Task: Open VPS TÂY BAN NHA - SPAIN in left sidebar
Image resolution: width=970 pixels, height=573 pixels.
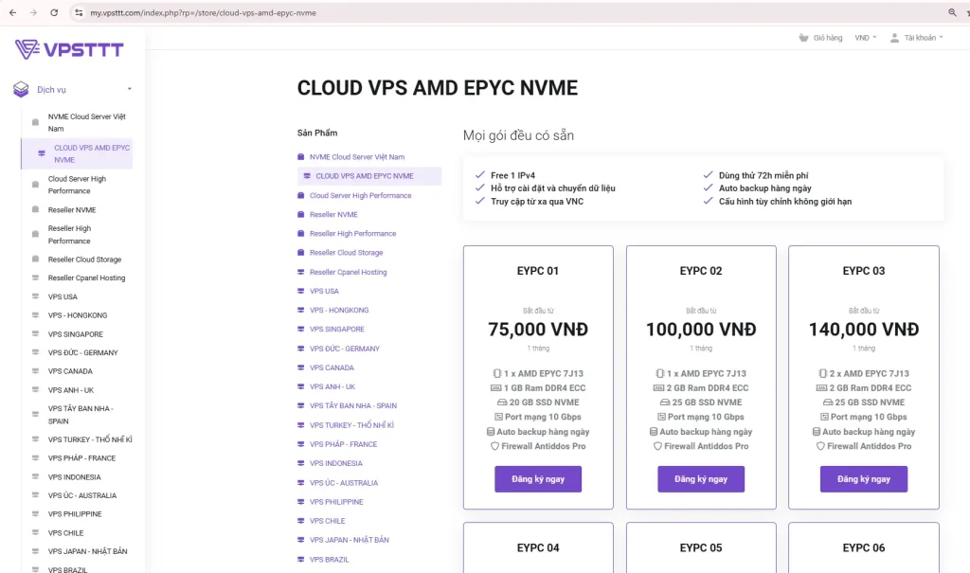Action: click(x=81, y=415)
